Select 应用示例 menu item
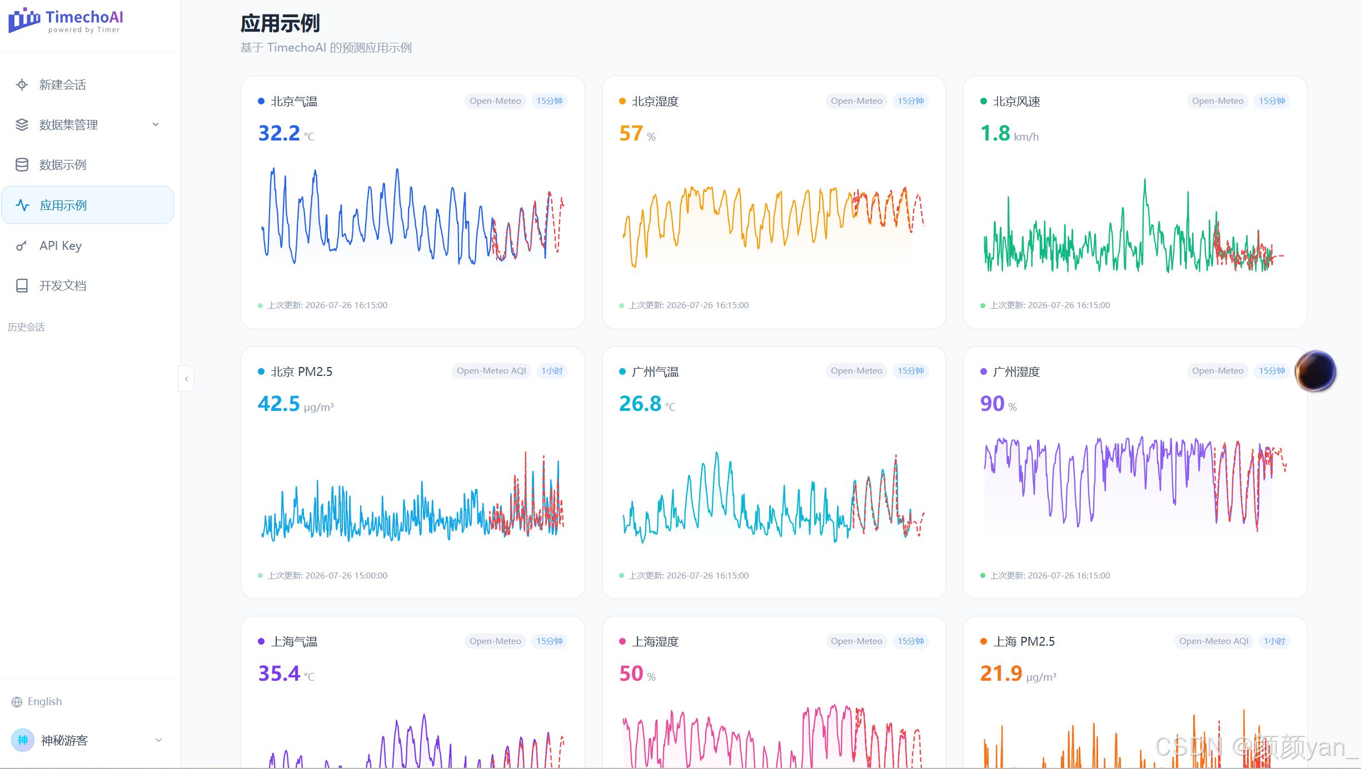 [88, 205]
